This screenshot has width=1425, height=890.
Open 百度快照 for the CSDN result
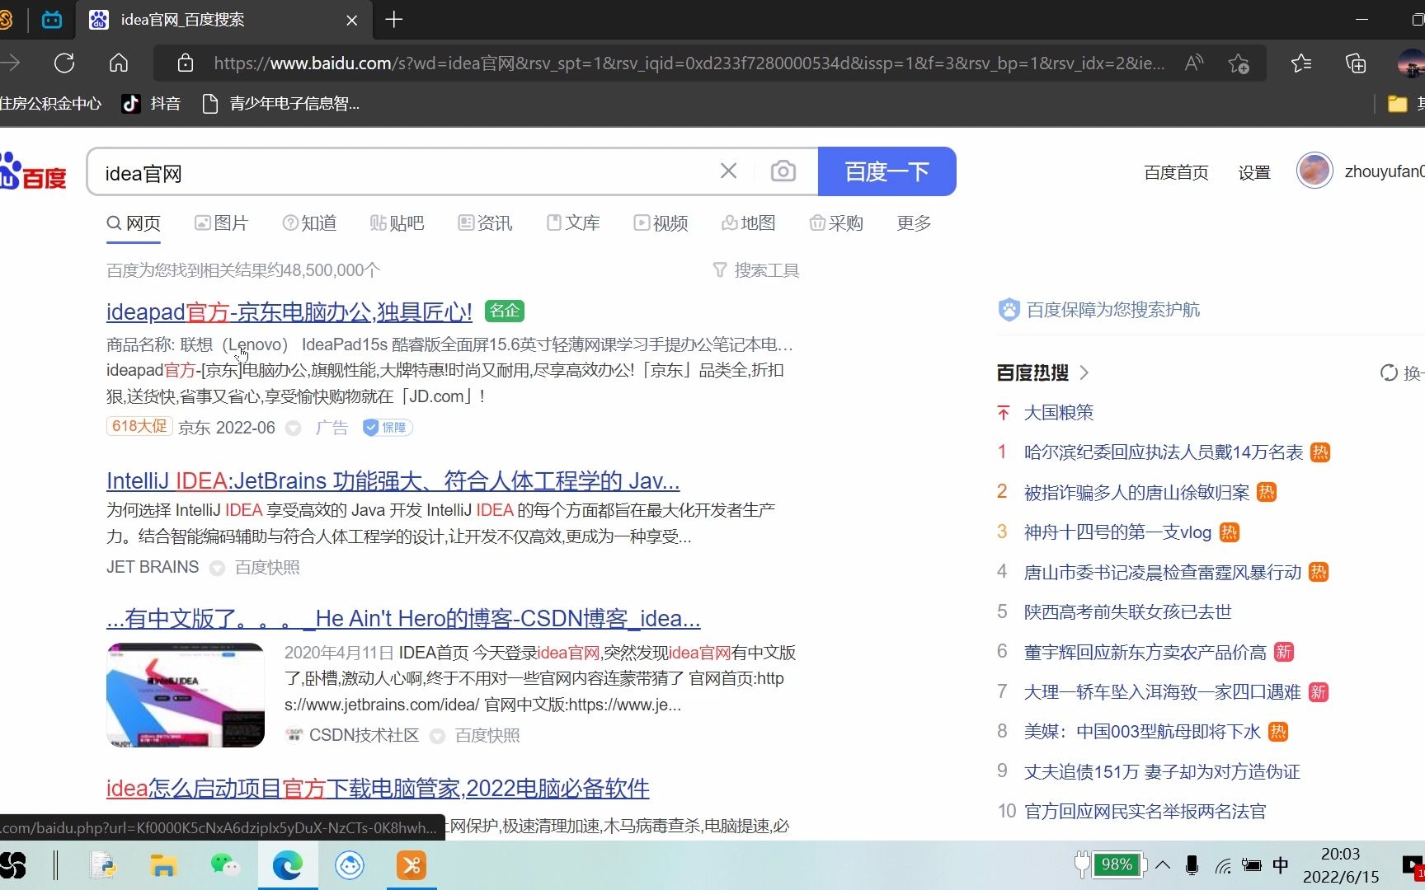coord(487,736)
